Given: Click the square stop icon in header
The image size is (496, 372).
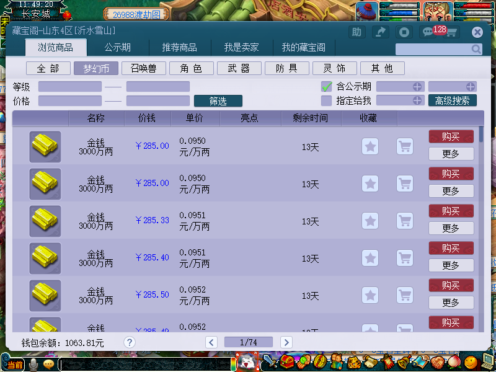Looking at the screenshot, I should (x=404, y=32).
